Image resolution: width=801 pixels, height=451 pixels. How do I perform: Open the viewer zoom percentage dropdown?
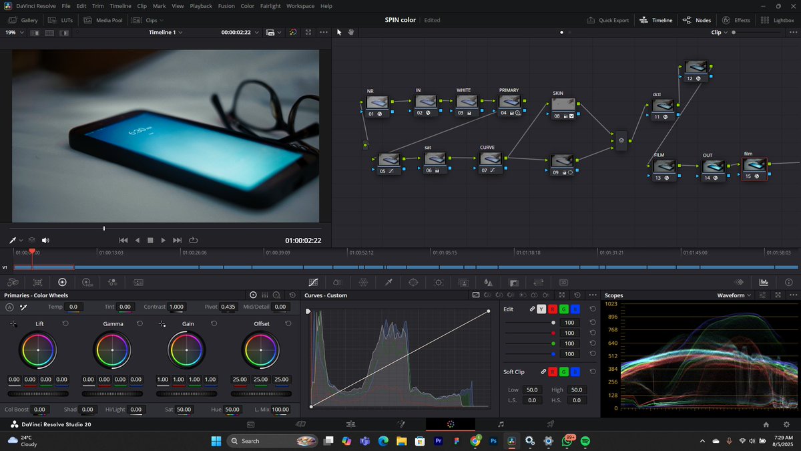(x=15, y=31)
